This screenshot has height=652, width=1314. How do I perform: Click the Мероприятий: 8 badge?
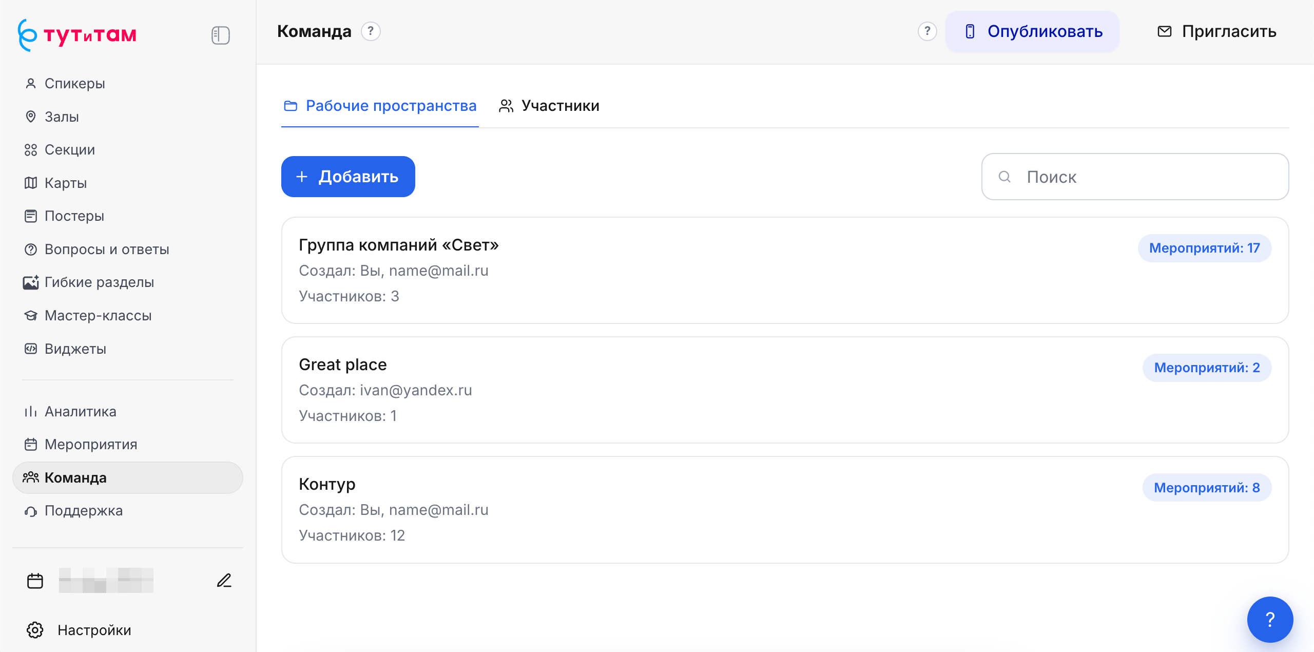1207,488
